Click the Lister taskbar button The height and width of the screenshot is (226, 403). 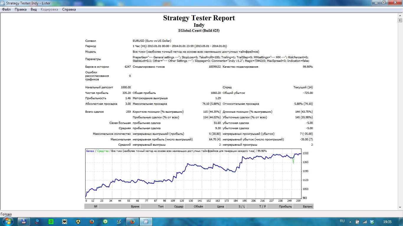[x=146, y=221]
